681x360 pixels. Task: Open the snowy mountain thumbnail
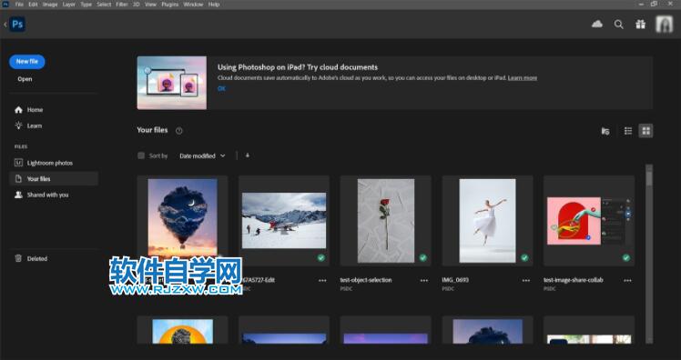(x=284, y=220)
